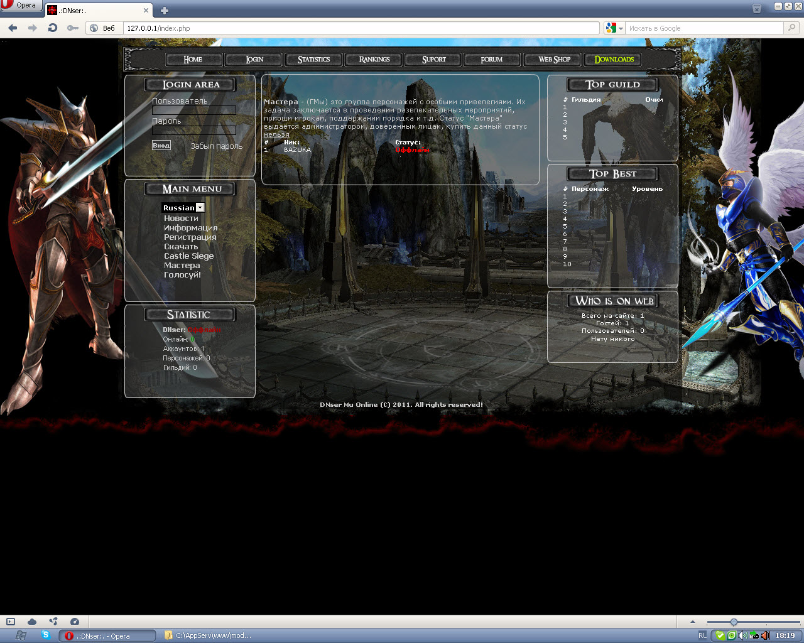Reload the page with the refresh icon

[53, 28]
